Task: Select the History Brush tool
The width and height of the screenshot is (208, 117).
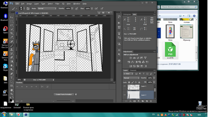Action: pos(12,53)
